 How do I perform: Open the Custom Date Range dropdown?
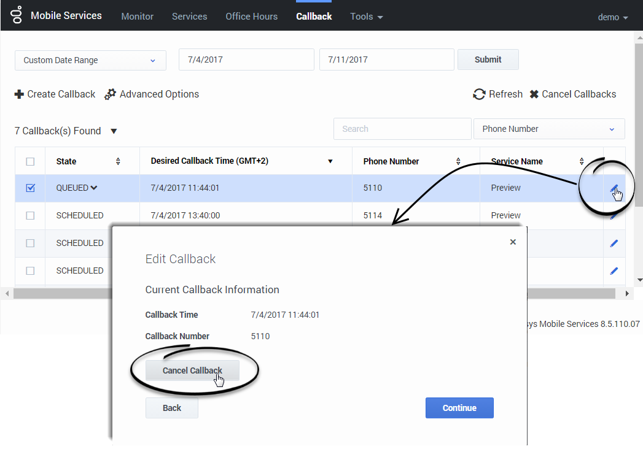(90, 60)
